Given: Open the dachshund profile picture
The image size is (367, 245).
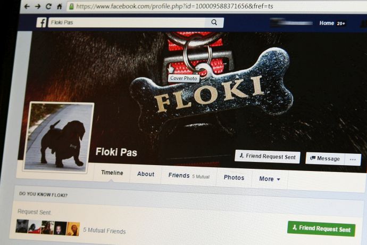Looking at the screenshot, I should (57, 137).
